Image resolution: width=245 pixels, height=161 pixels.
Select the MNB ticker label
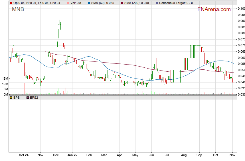(18, 9)
